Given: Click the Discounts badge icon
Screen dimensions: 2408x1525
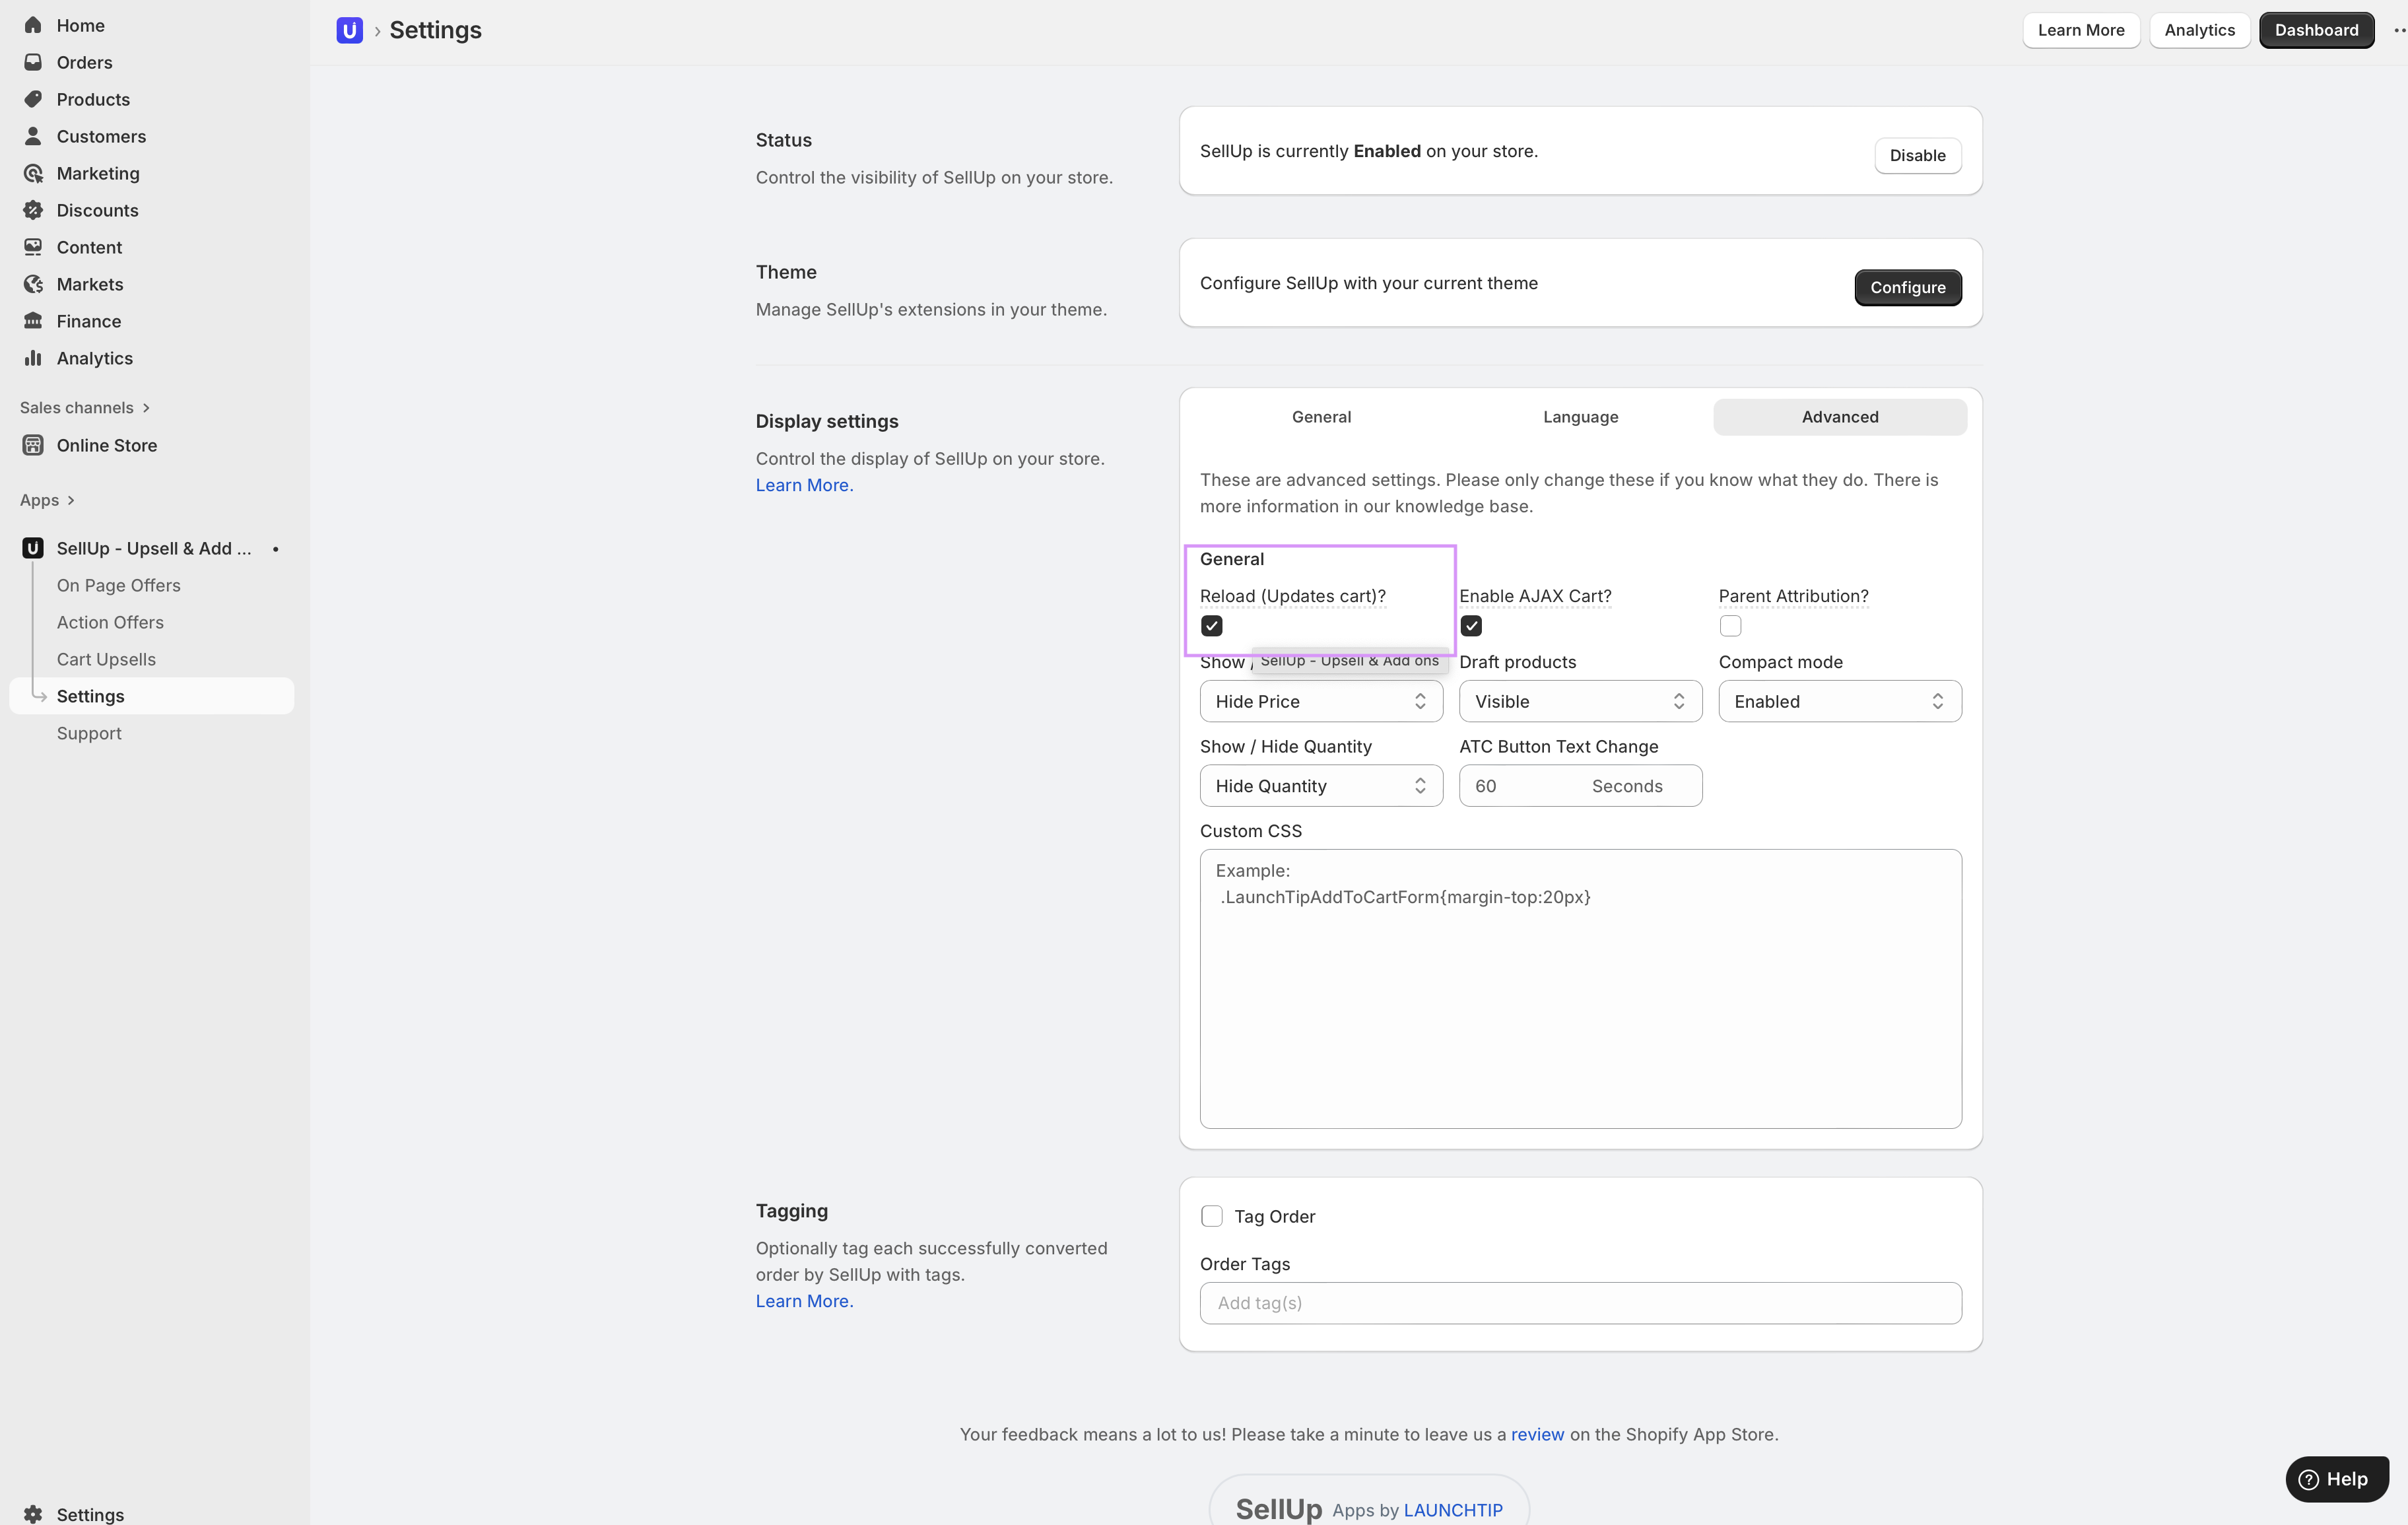Looking at the screenshot, I should click(33, 210).
